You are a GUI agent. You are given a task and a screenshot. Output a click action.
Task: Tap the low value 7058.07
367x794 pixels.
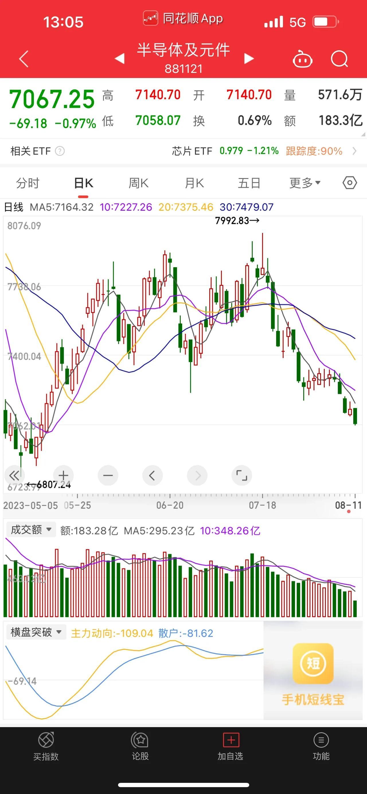click(158, 120)
